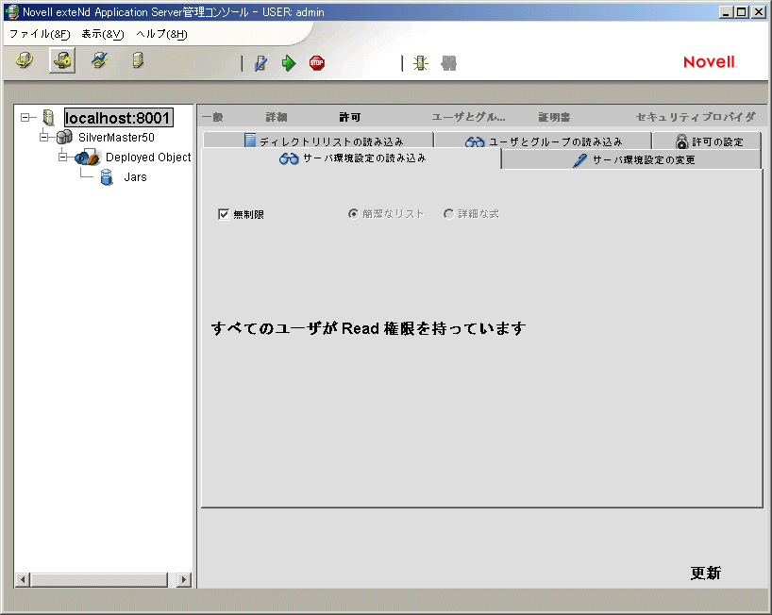
Task: Select the 詳細な式 radio button
Action: tap(448, 213)
